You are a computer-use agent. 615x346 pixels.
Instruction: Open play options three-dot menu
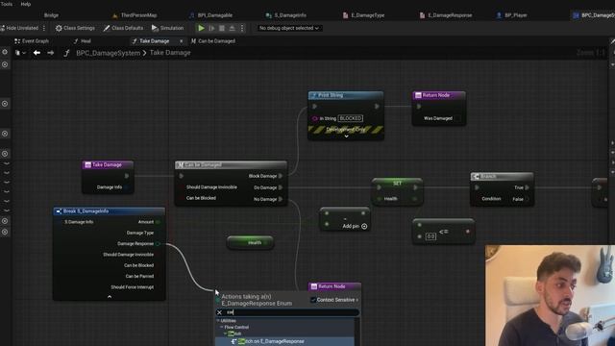click(x=242, y=28)
